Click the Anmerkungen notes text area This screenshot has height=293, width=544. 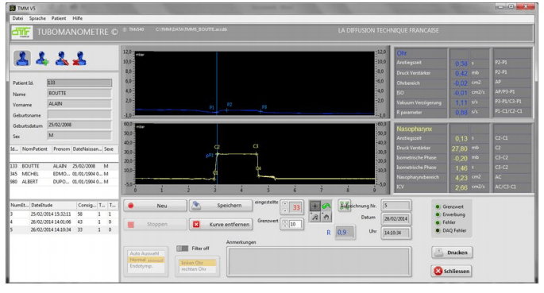coord(318,262)
